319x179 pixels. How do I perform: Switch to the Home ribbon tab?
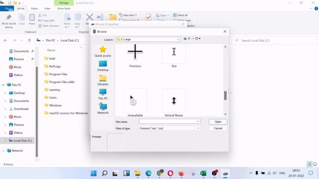point(21,8)
